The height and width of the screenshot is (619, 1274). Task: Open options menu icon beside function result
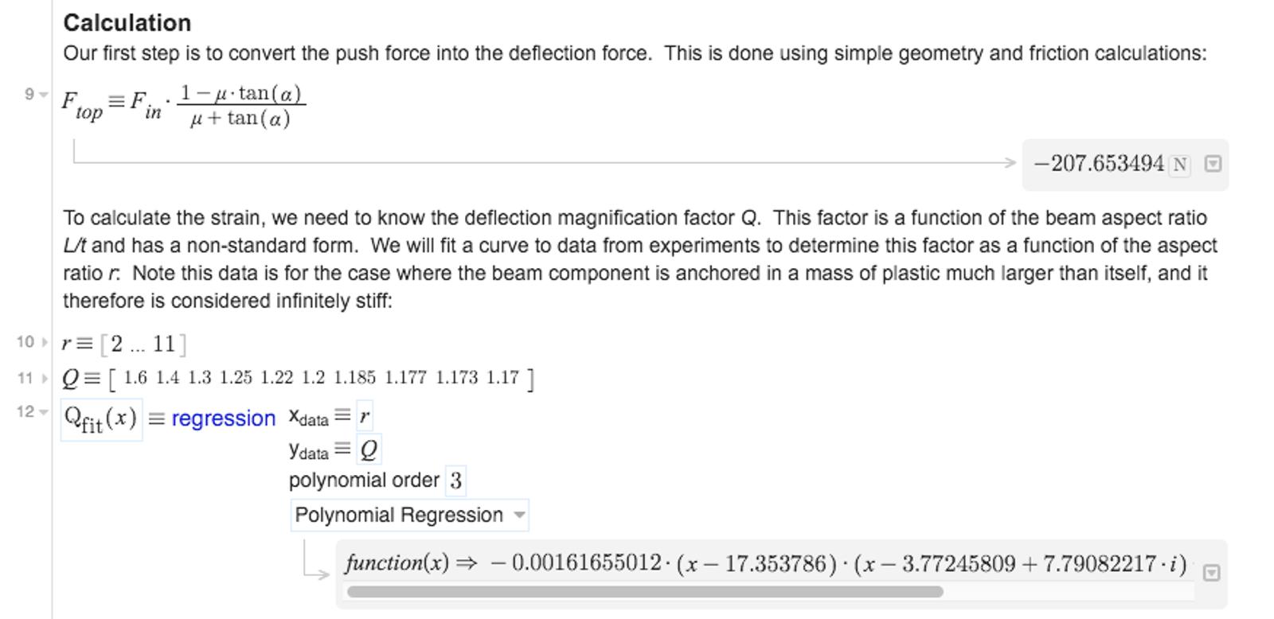(x=1211, y=573)
